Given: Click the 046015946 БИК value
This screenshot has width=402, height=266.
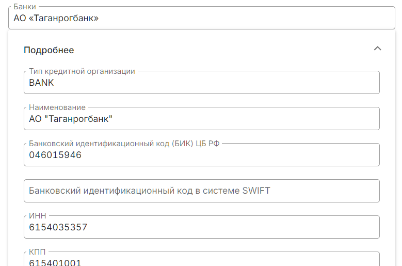Looking at the screenshot, I should [x=55, y=155].
